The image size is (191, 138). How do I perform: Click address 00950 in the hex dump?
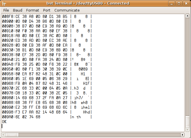(x=8, y=69)
